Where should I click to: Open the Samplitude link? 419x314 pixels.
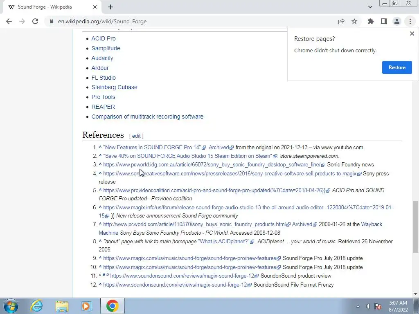click(x=106, y=48)
